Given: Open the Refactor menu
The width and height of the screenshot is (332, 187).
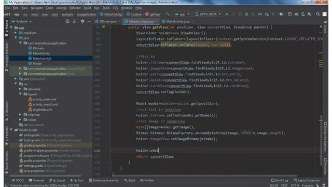Looking at the screenshot, I should tap(75, 8).
